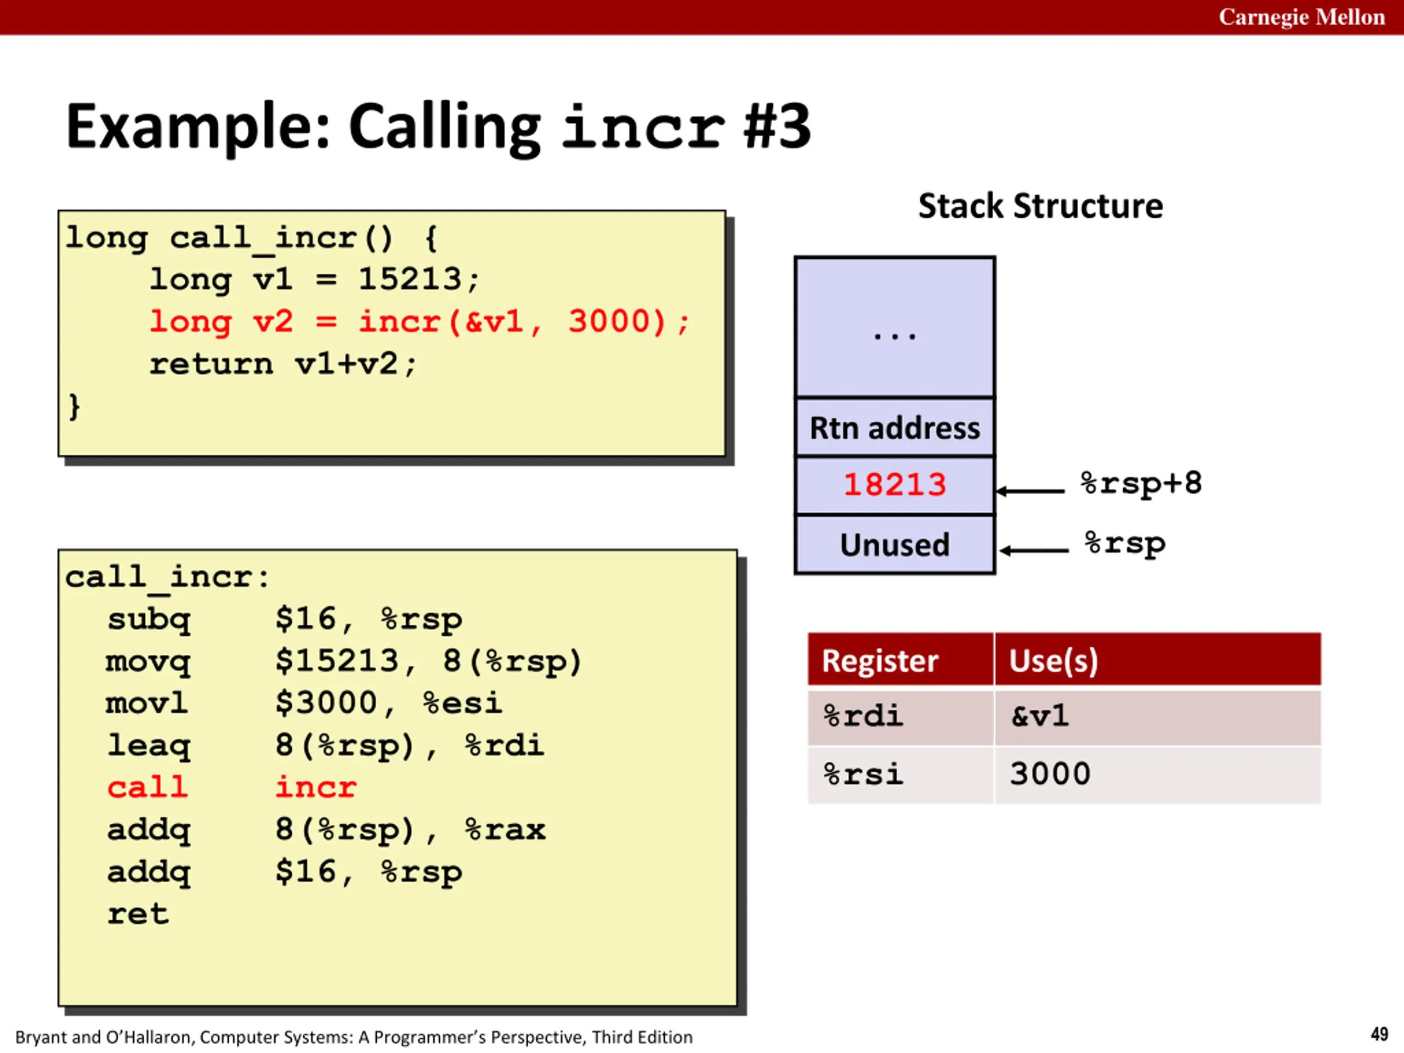Screen dimensions: 1404x1053
Task: Select the line 'long call_incr() {'
Action: tap(252, 239)
